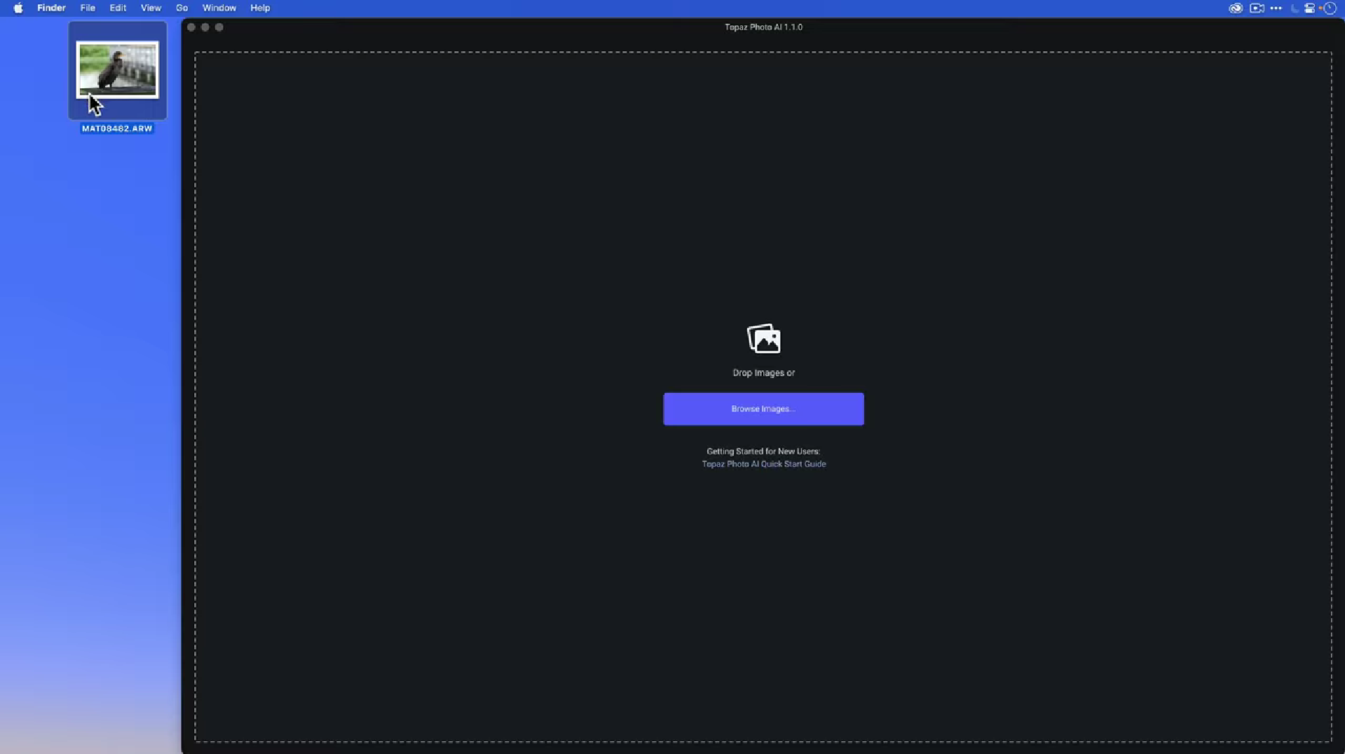The width and height of the screenshot is (1345, 754).
Task: Click the three-dots menu bar icon
Action: pyautogui.click(x=1276, y=8)
